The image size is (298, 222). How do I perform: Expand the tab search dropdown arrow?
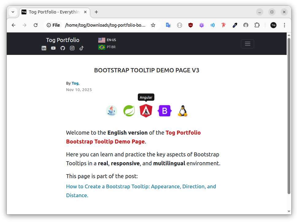tap(13, 12)
